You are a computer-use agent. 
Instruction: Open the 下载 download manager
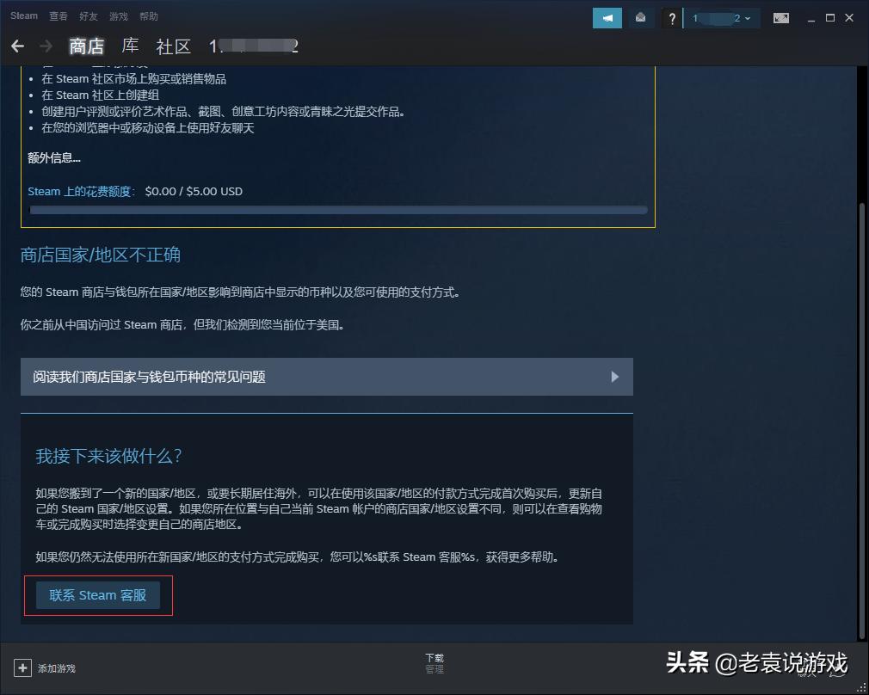pos(434,656)
